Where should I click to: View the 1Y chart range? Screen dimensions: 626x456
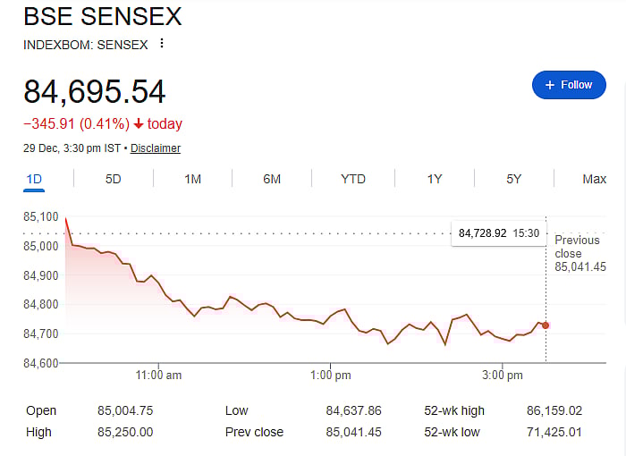point(435,179)
